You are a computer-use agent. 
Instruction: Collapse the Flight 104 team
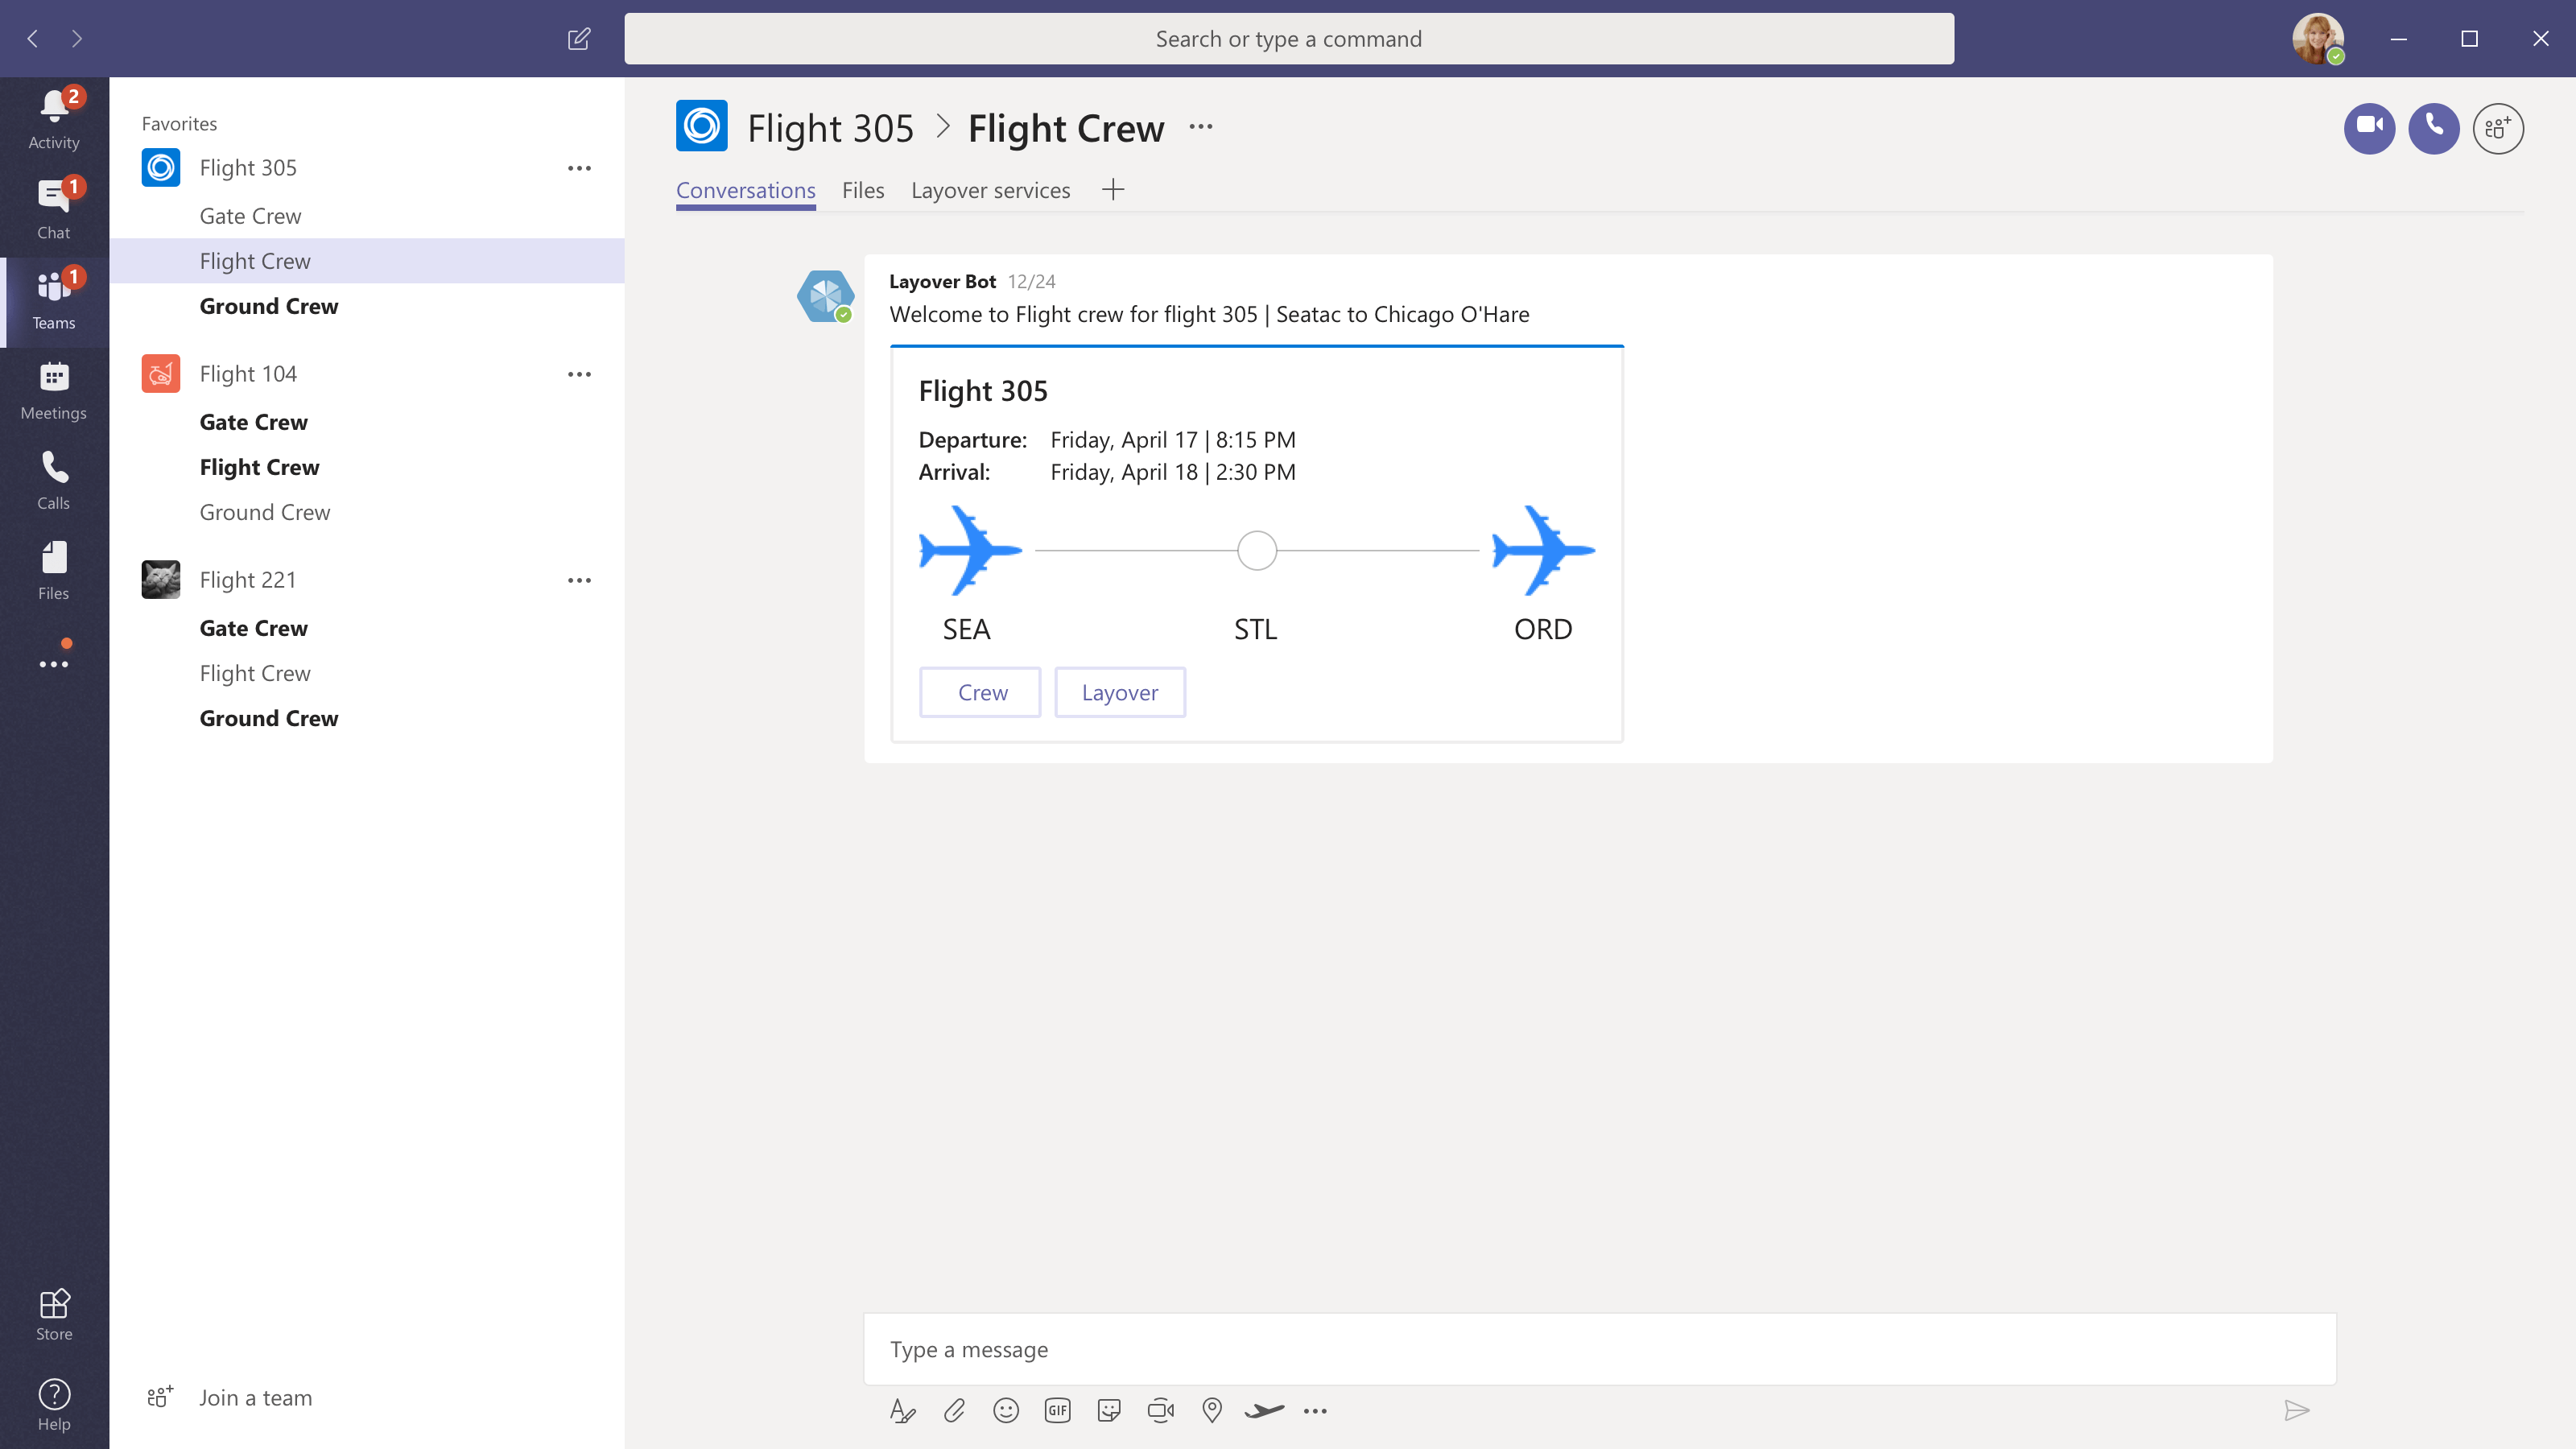(x=248, y=374)
